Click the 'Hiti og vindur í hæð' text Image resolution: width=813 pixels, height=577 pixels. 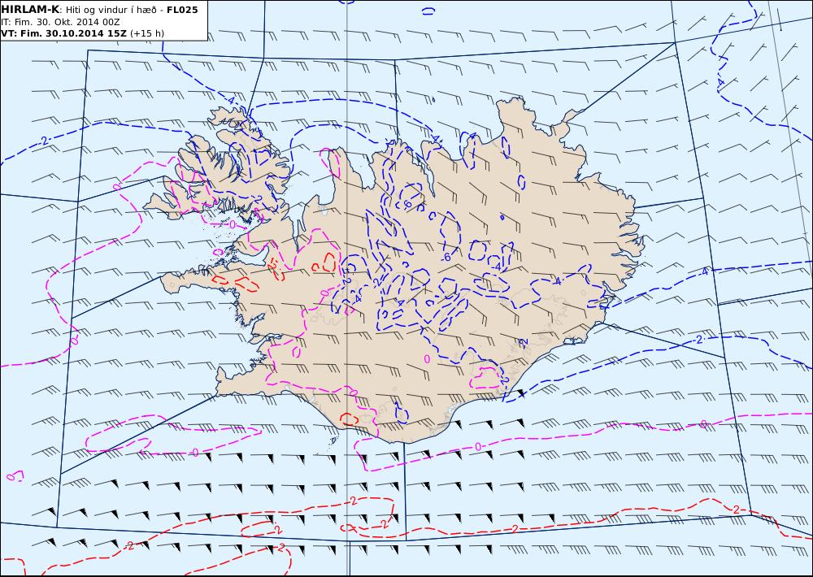tap(111, 11)
